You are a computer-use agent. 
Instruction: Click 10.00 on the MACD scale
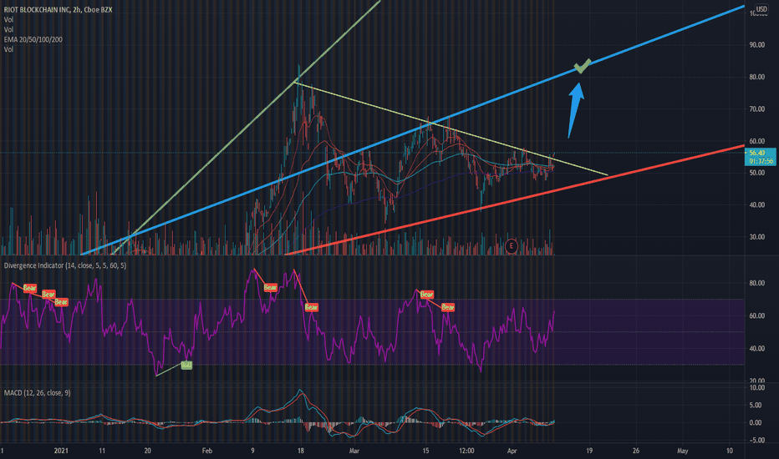pos(757,387)
